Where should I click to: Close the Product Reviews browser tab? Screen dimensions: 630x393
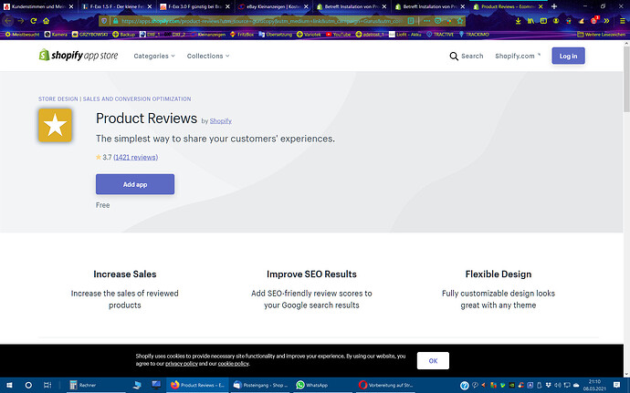point(541,6)
